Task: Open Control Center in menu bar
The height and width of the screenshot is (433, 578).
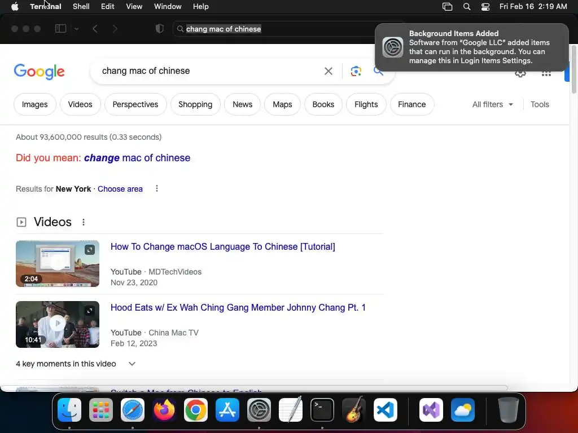Action: point(485,7)
